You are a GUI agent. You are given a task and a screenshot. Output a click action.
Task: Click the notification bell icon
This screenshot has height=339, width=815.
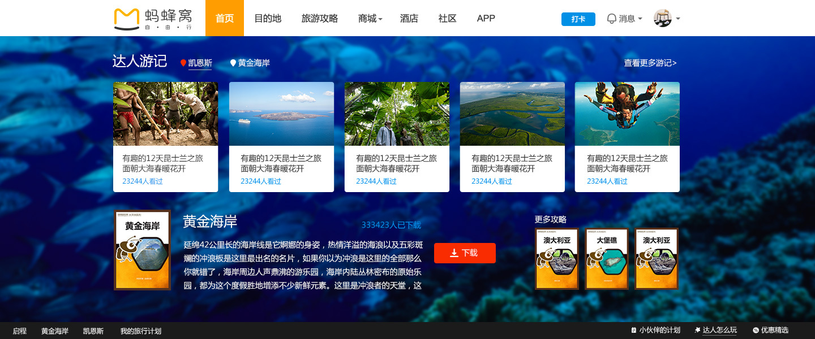point(611,19)
